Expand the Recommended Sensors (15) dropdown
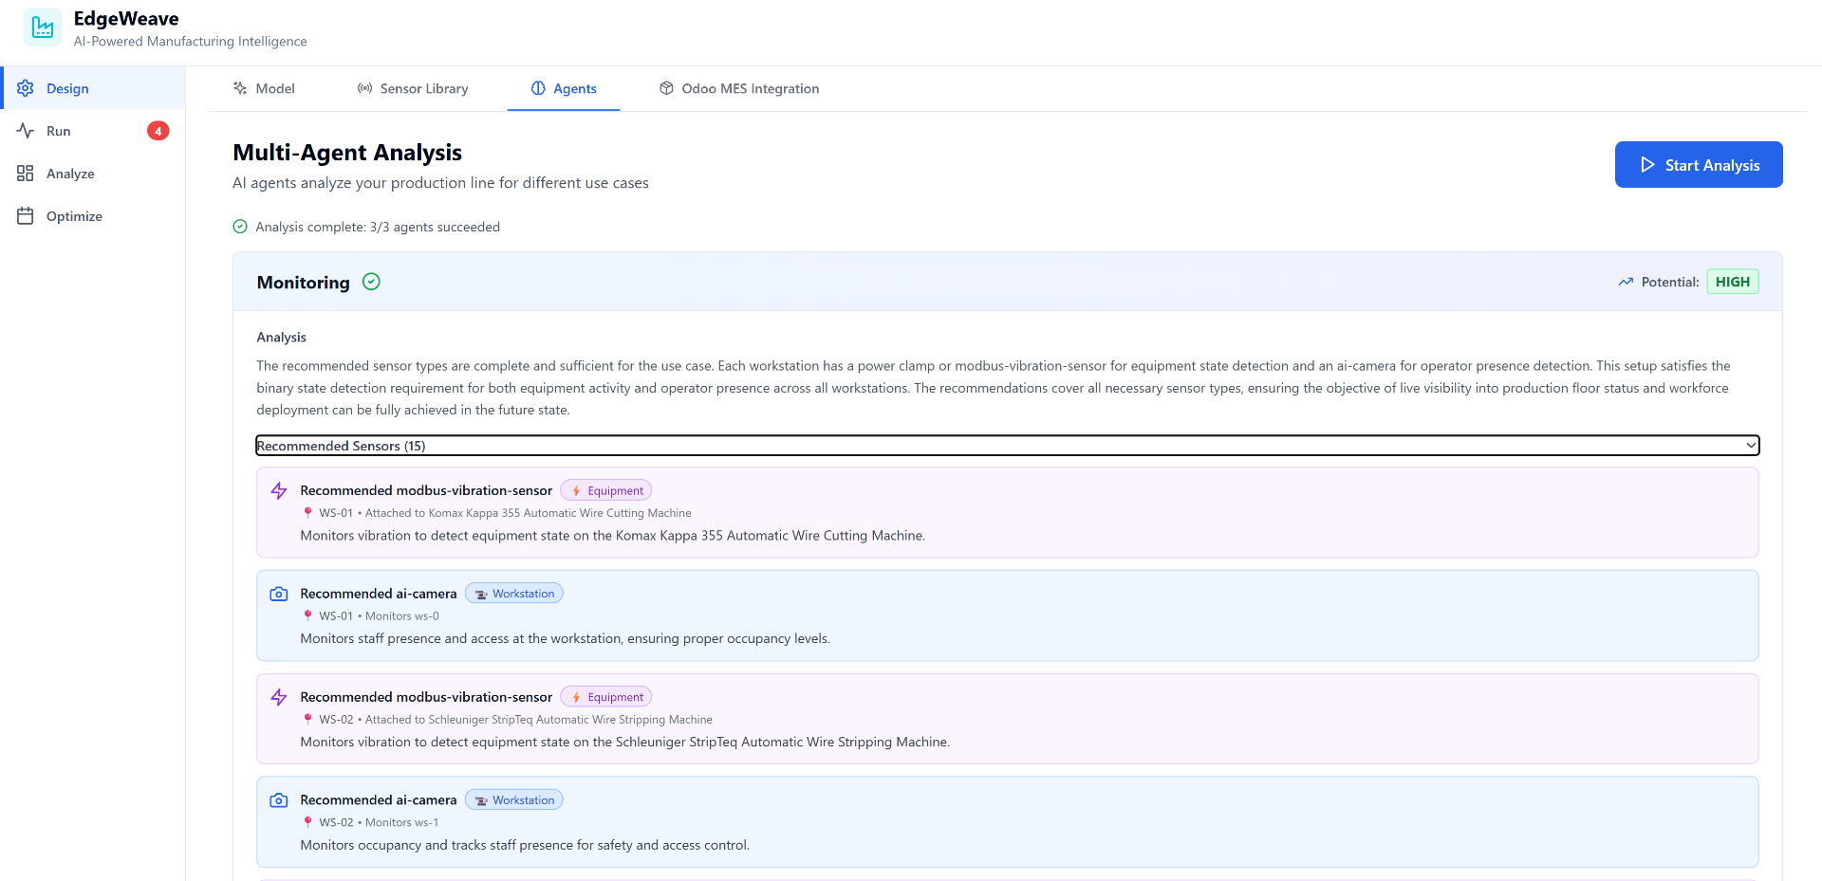The width and height of the screenshot is (1822, 881). pyautogui.click(x=1008, y=446)
